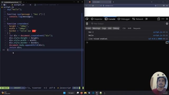Bookmark this page with star icon
The image size is (169, 95).
(156, 6)
